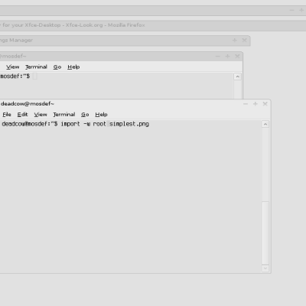Minimize the back terminal window
Screen dimensions: 306x306
(x=218, y=57)
